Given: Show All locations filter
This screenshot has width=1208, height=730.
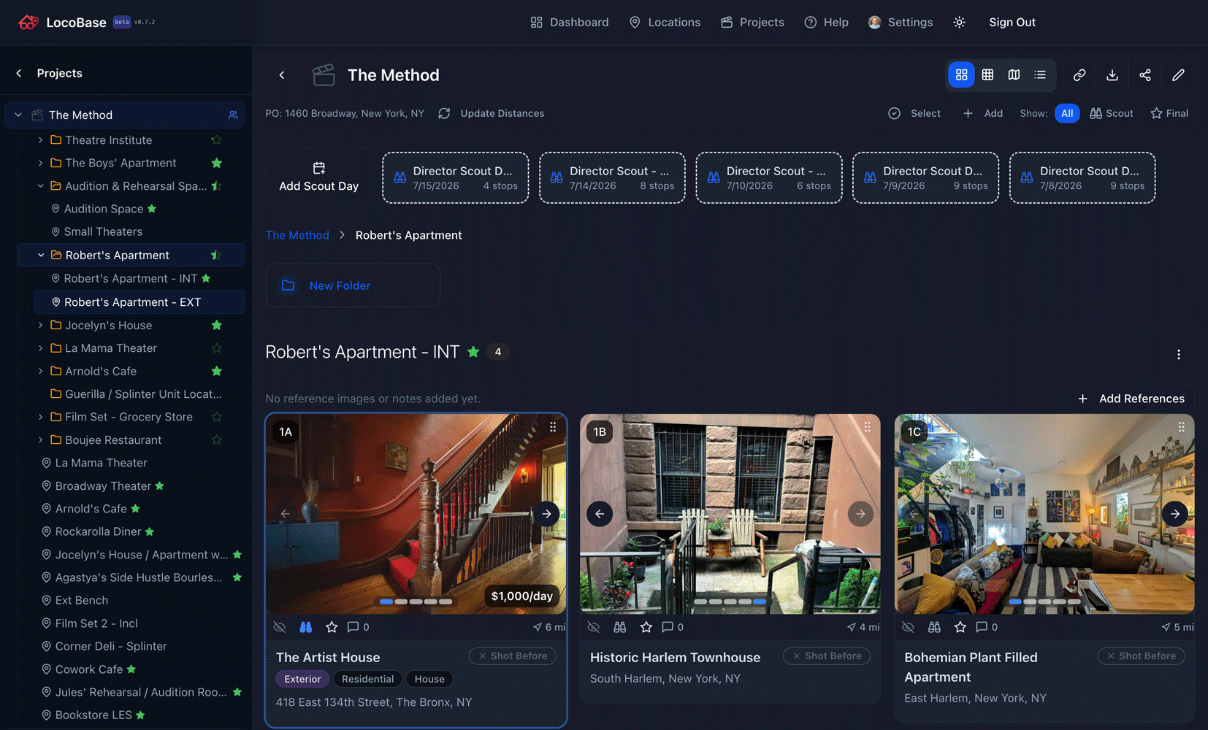Looking at the screenshot, I should (x=1067, y=113).
